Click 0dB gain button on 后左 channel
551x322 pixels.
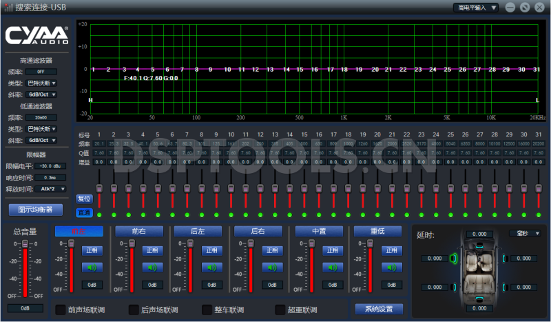(212, 285)
